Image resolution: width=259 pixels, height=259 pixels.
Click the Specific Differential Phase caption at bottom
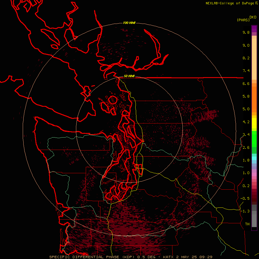(131, 257)
